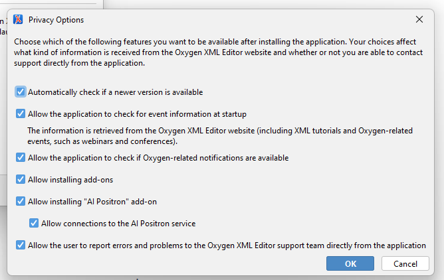Disable connections to AI Positron service checkbox

(34, 224)
